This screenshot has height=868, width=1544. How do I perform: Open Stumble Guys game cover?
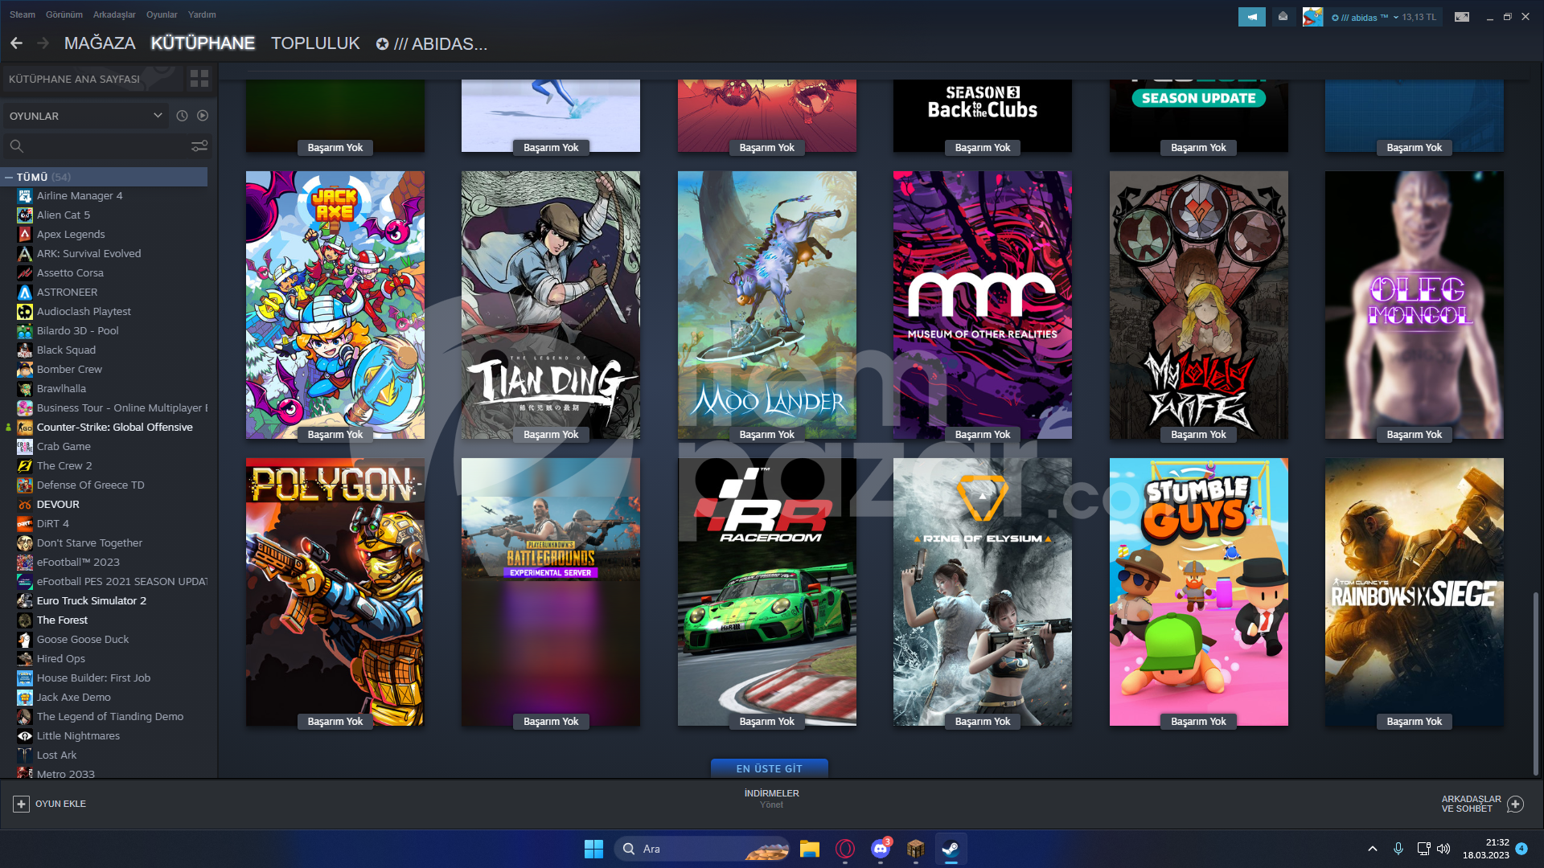1198,592
